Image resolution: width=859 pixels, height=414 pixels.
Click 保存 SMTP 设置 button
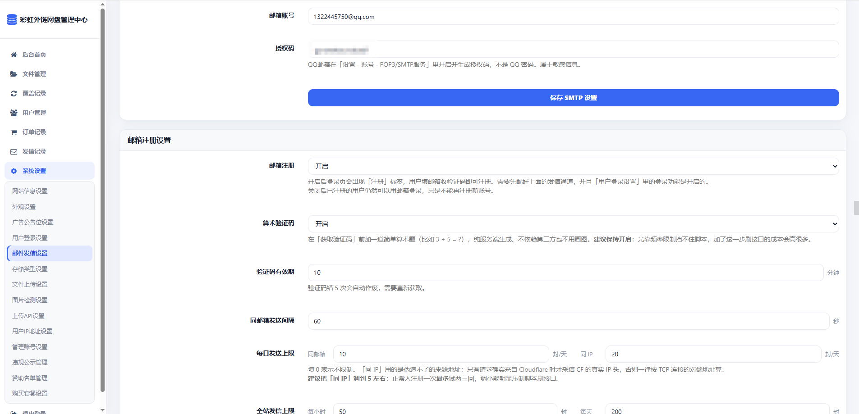click(573, 98)
